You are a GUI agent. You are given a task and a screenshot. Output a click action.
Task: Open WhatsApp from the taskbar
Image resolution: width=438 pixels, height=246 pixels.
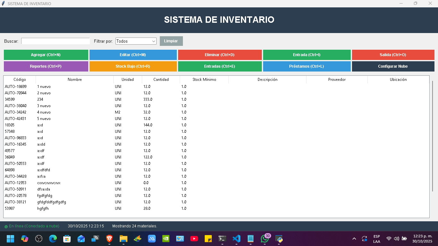tap(265, 239)
